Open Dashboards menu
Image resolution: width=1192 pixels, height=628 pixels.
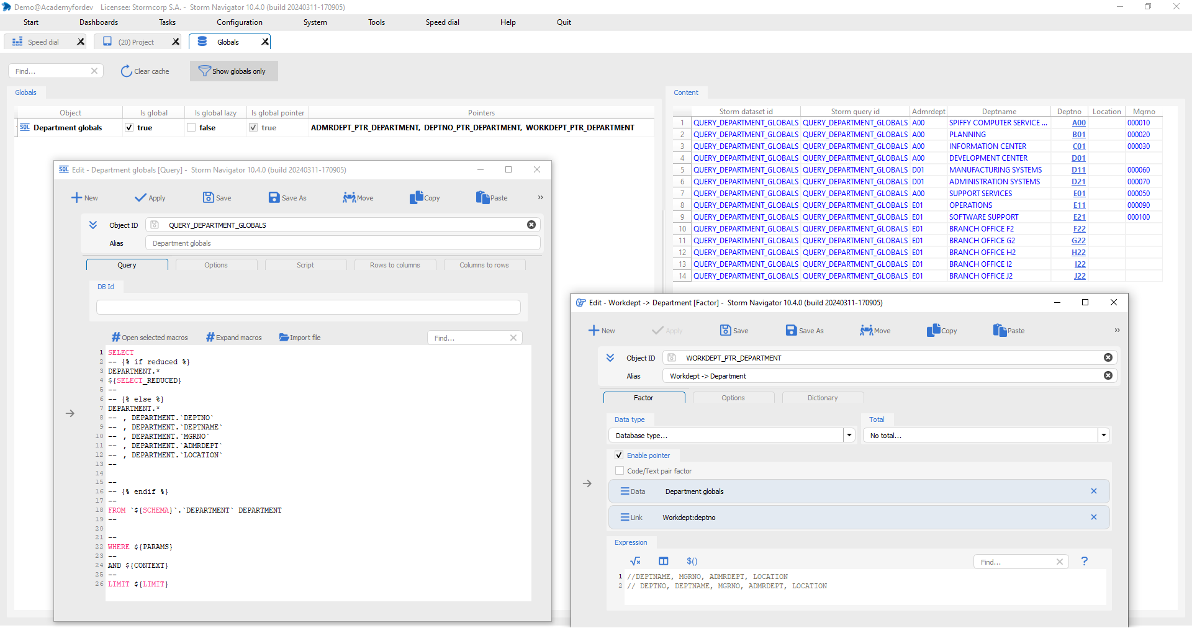click(99, 22)
